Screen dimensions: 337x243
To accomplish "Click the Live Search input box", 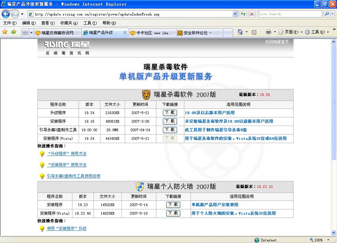I will point(290,14).
